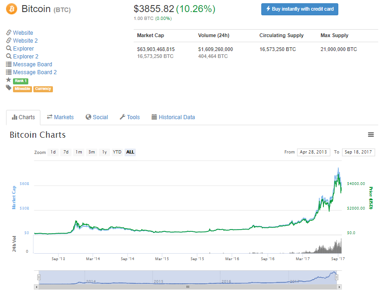Screen dimensions: 381x294
Task: Click the chart navigator's end range handle
Action: (x=336, y=277)
